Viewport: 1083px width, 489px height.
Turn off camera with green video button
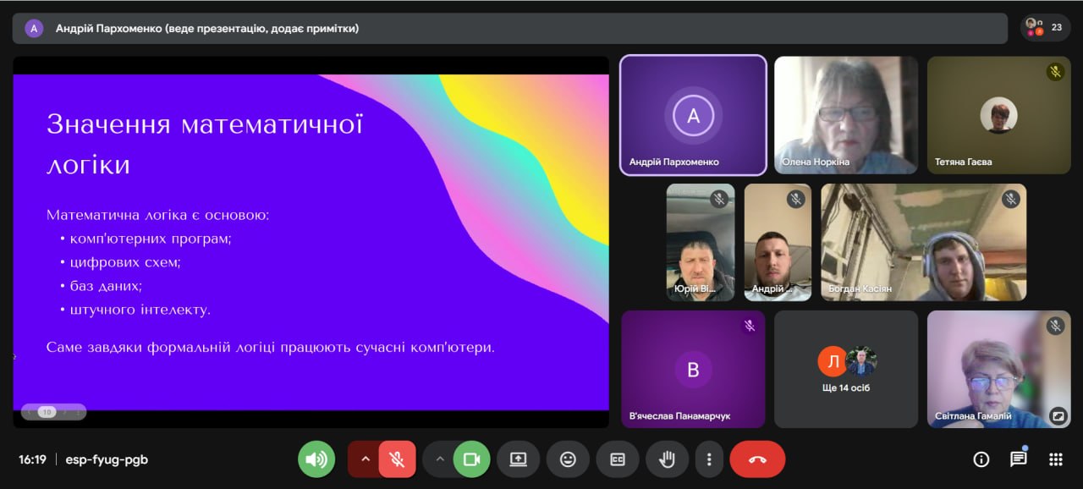coord(472,459)
